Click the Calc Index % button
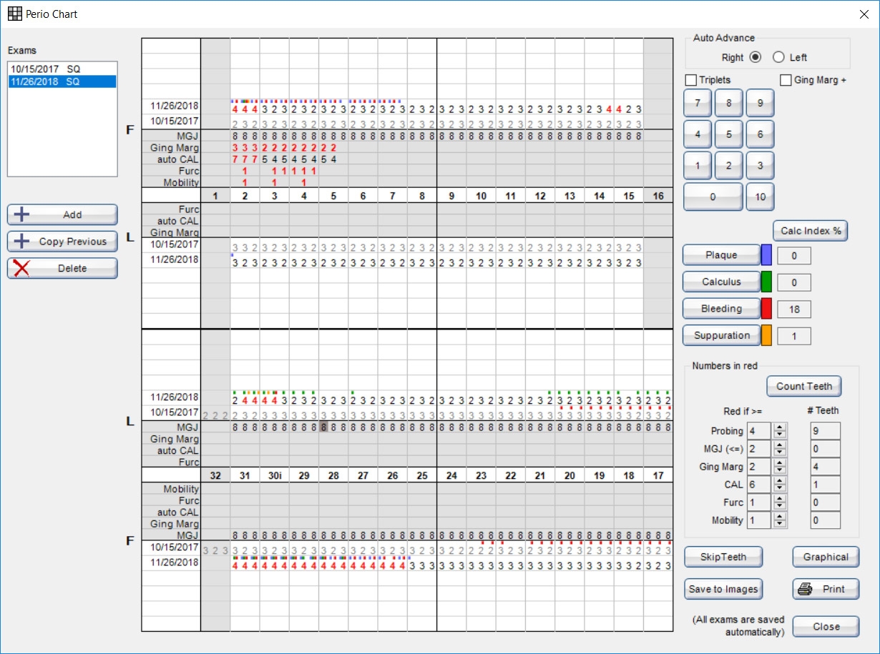 coord(810,230)
